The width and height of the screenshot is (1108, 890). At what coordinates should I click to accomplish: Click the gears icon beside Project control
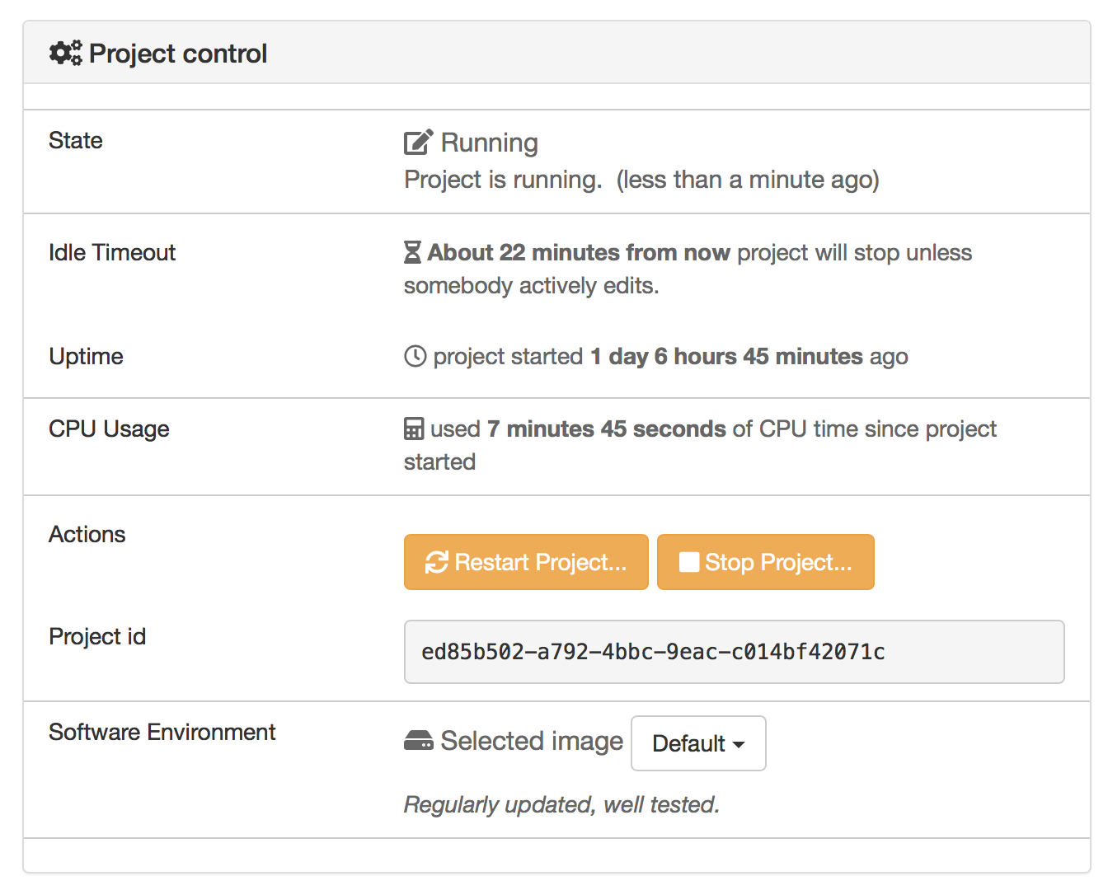click(65, 54)
